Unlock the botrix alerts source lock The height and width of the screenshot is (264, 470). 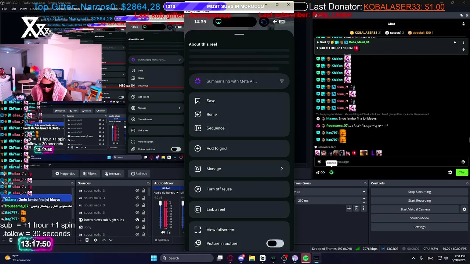point(144,220)
